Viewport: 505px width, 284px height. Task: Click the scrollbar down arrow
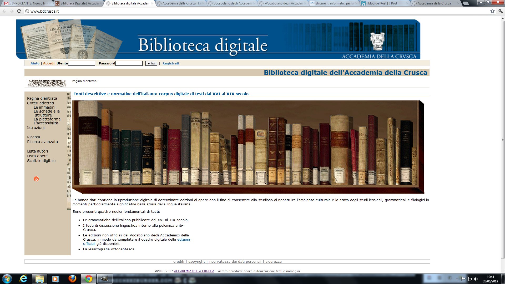[503, 271]
